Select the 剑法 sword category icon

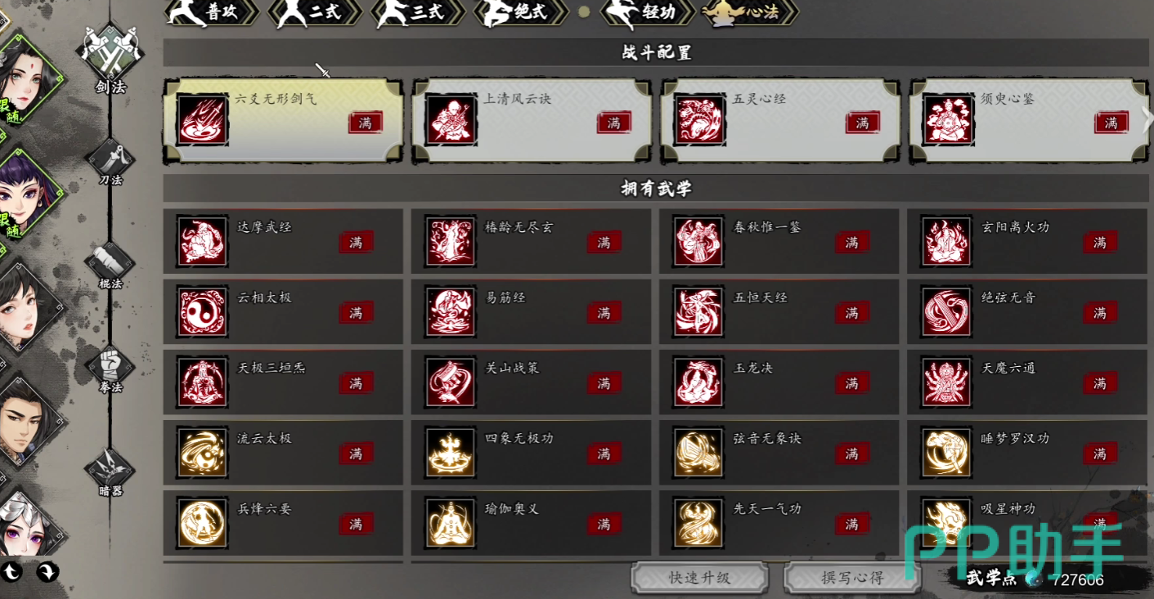[111, 51]
